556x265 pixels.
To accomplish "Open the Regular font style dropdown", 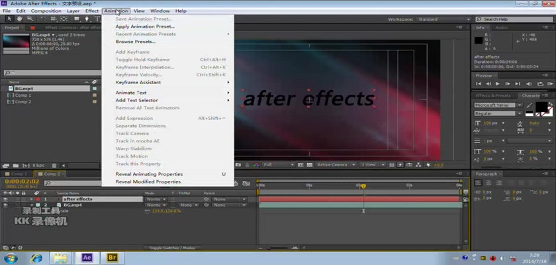I will click(498, 113).
